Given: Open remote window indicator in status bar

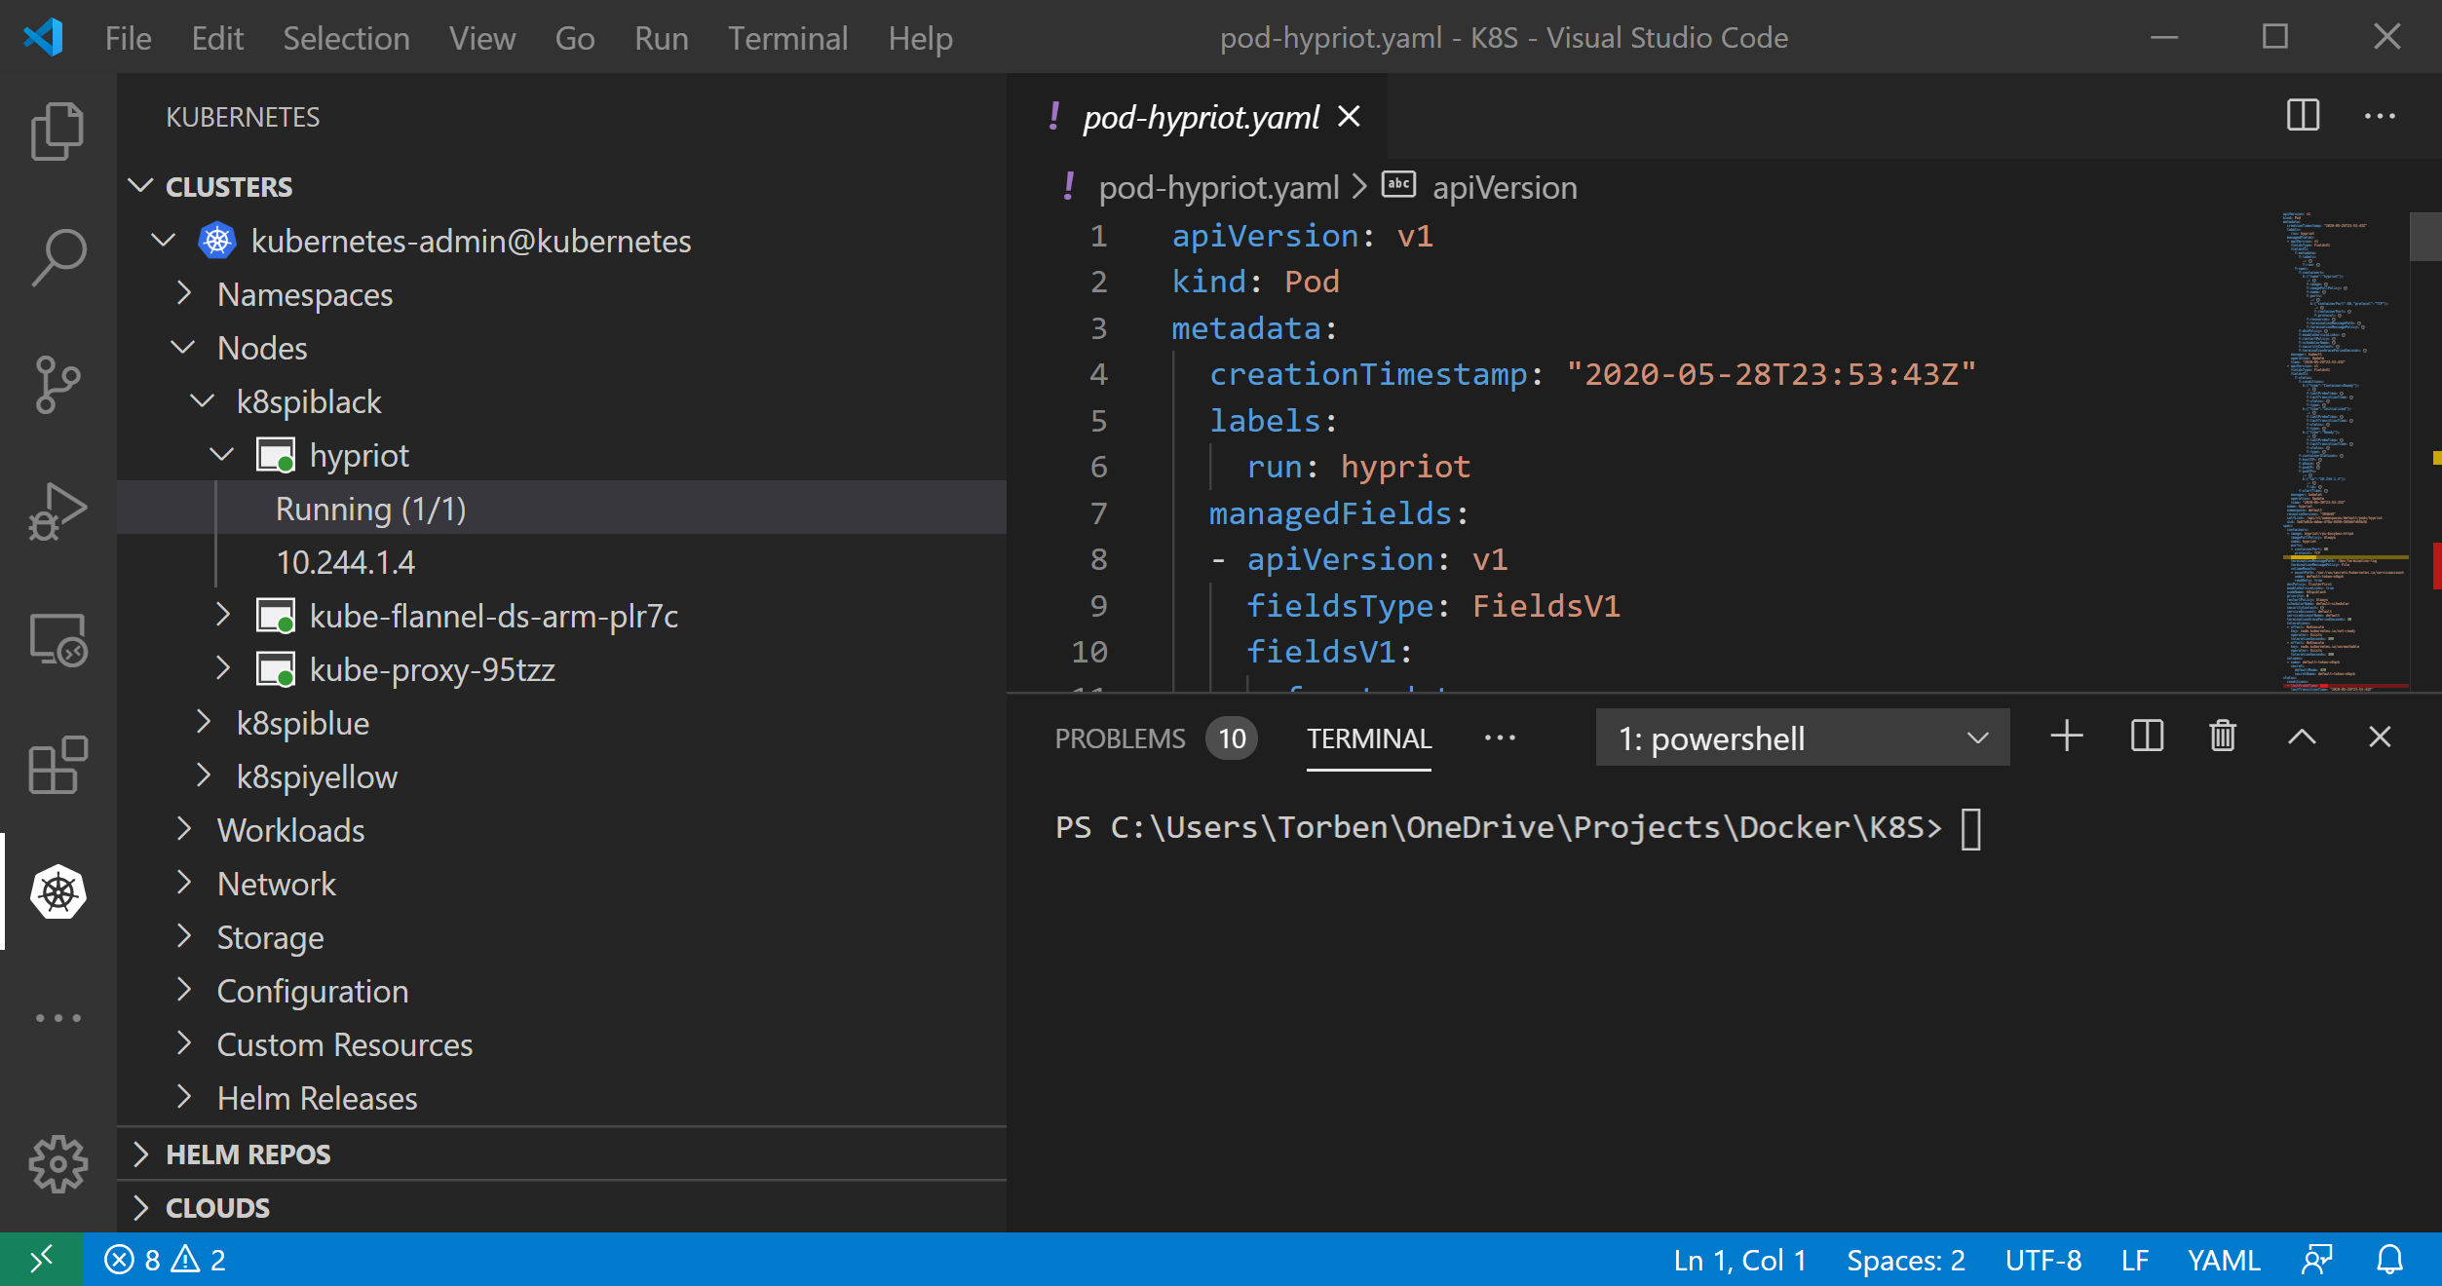Looking at the screenshot, I should [x=41, y=1260].
